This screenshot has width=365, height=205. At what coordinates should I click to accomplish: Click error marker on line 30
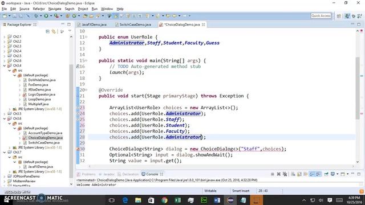point(78,149)
